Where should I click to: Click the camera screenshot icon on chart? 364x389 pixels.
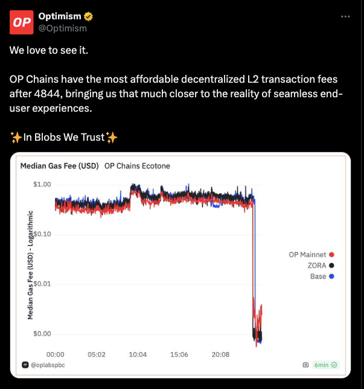(305, 365)
